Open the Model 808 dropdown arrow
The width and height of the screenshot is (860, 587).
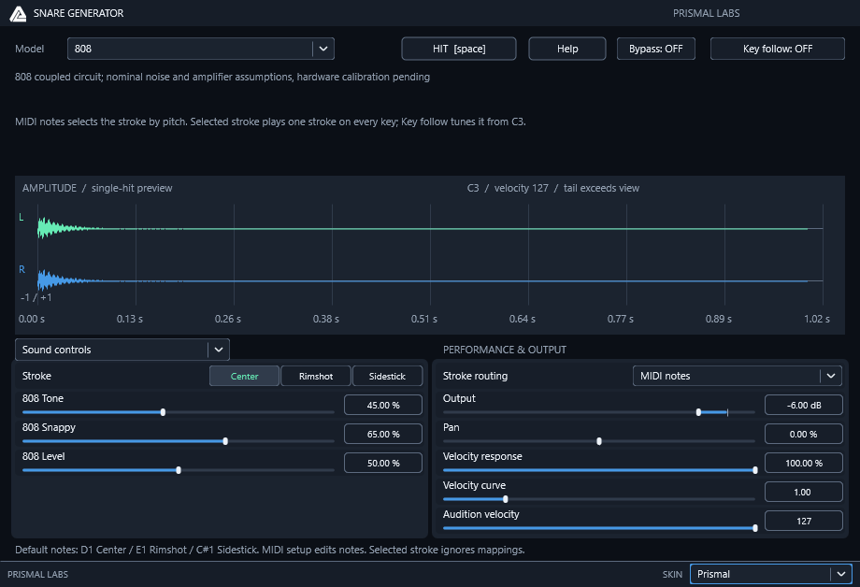(323, 49)
